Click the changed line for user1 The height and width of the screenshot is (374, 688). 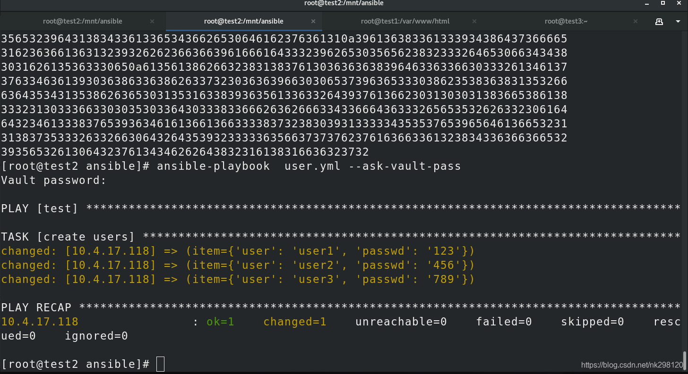(x=238, y=251)
